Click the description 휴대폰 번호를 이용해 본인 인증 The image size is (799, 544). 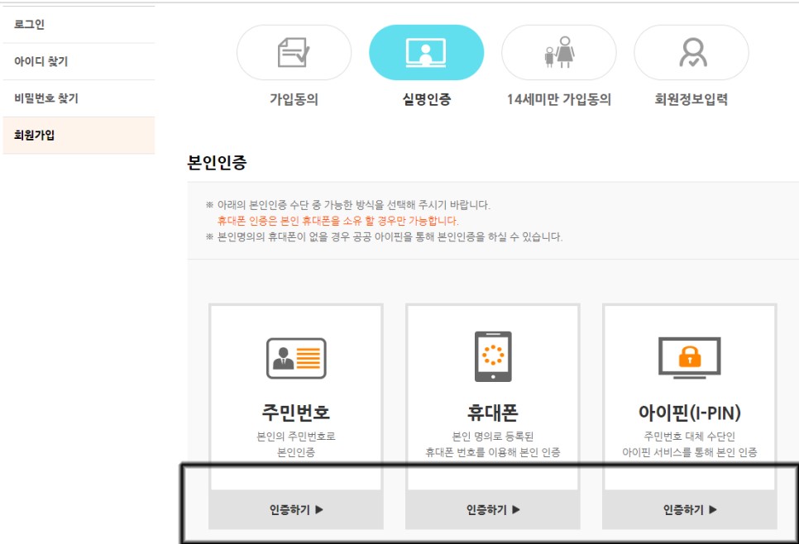(493, 452)
